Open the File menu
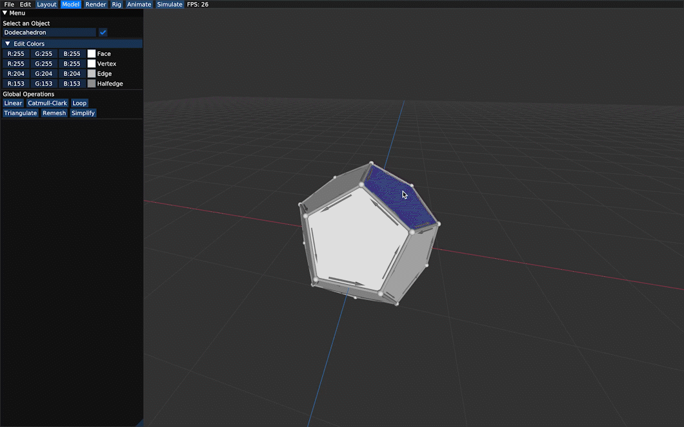The image size is (684, 427). (x=9, y=5)
